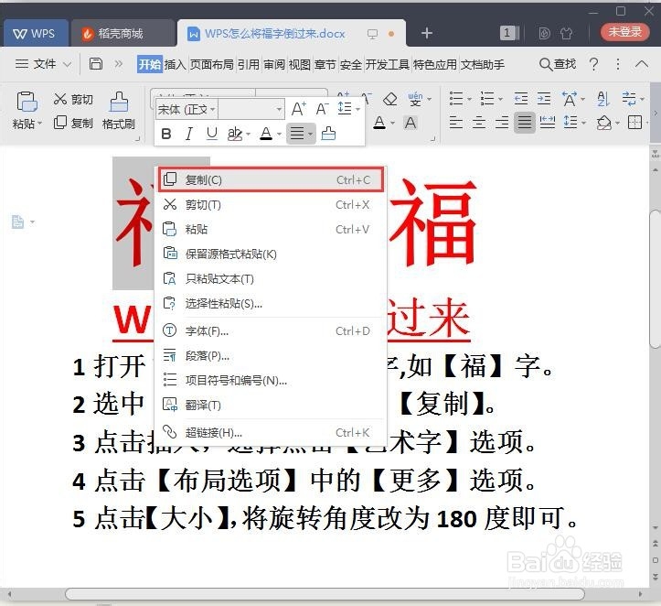Switch to the 开发工具 ribbon tab
This screenshot has width=661, height=606.
(387, 65)
